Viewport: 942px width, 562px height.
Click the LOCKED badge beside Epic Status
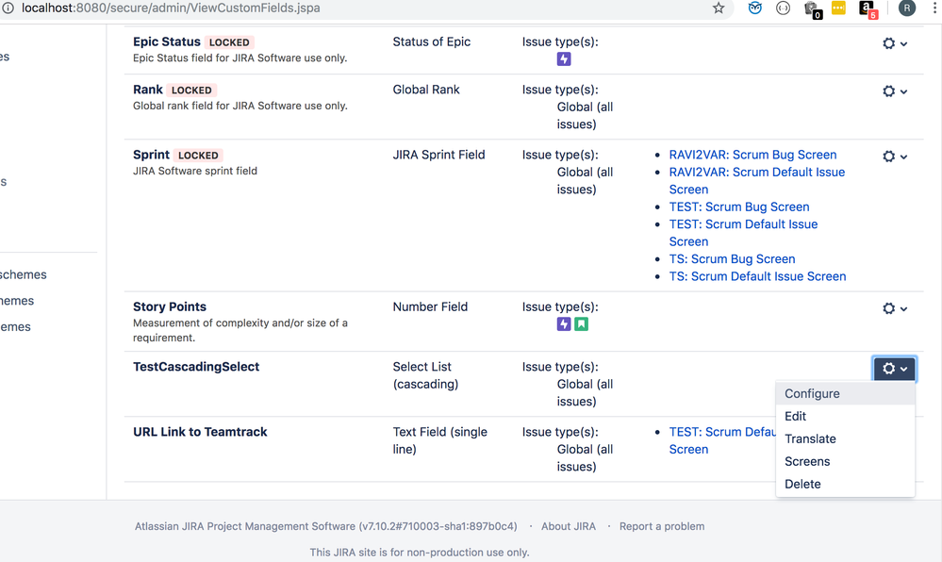point(229,42)
